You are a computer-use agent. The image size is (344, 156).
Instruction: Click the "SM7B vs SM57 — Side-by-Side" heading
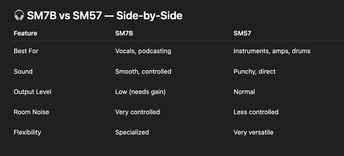pyautogui.click(x=104, y=16)
